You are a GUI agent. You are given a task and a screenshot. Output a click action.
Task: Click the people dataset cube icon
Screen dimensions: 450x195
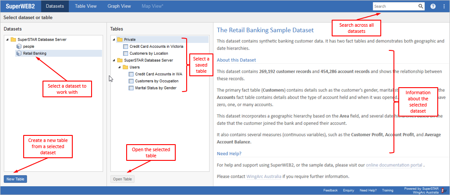19,46
